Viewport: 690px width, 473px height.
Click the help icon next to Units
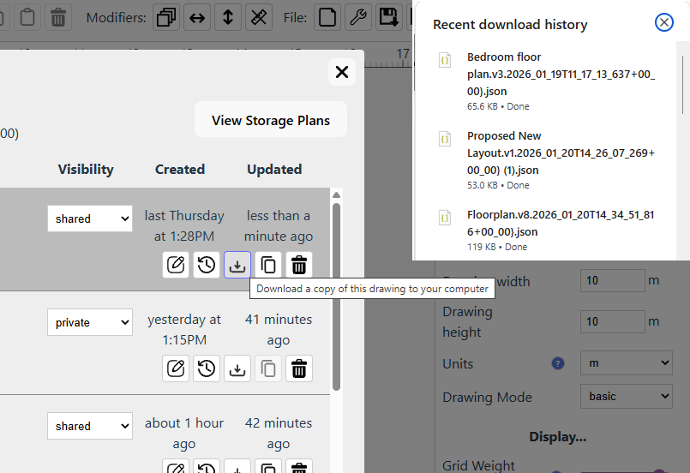(558, 363)
